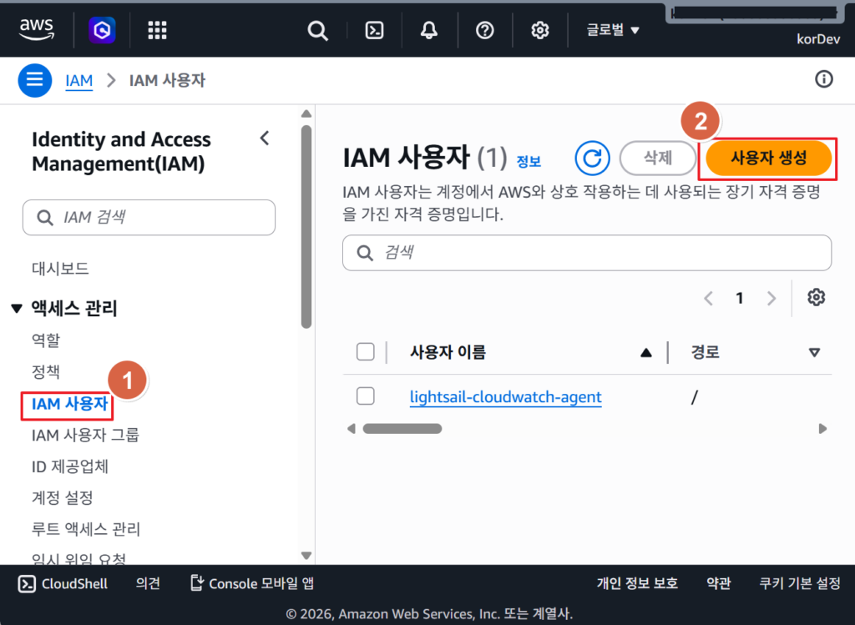Refresh the IAM users list
The width and height of the screenshot is (855, 625).
point(592,158)
